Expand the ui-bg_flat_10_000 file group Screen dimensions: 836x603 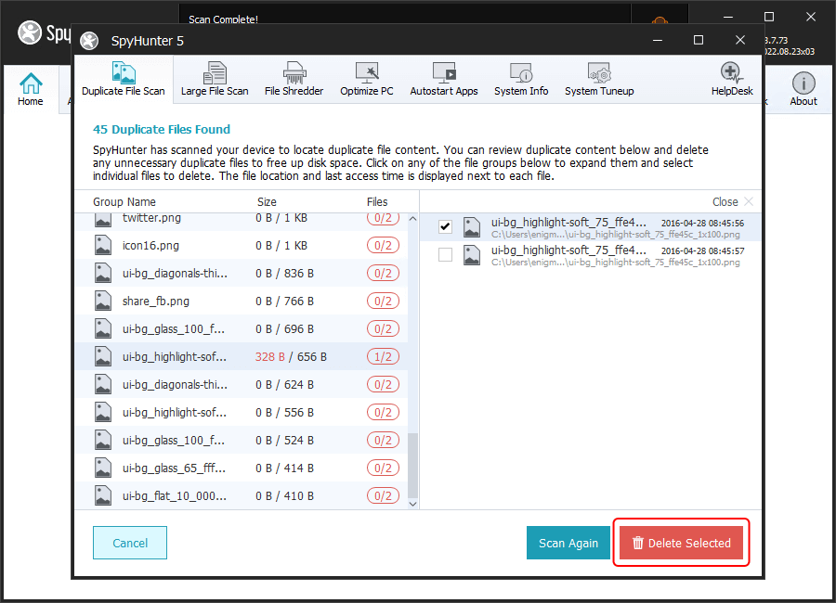[175, 496]
